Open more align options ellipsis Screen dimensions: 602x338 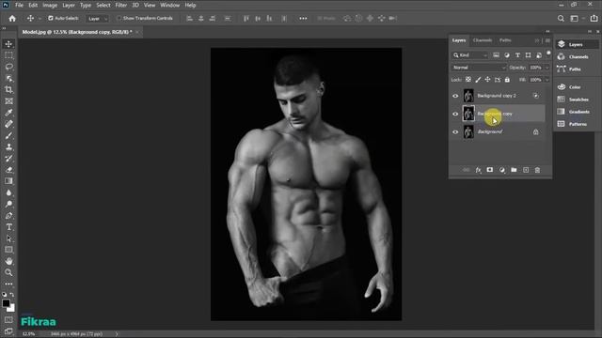pyautogui.click(x=303, y=19)
